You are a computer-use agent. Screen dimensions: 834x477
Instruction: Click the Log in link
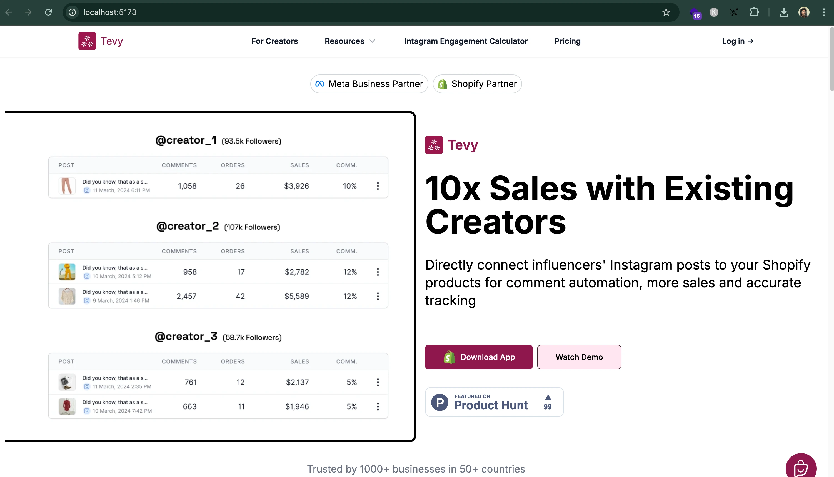[x=738, y=41]
